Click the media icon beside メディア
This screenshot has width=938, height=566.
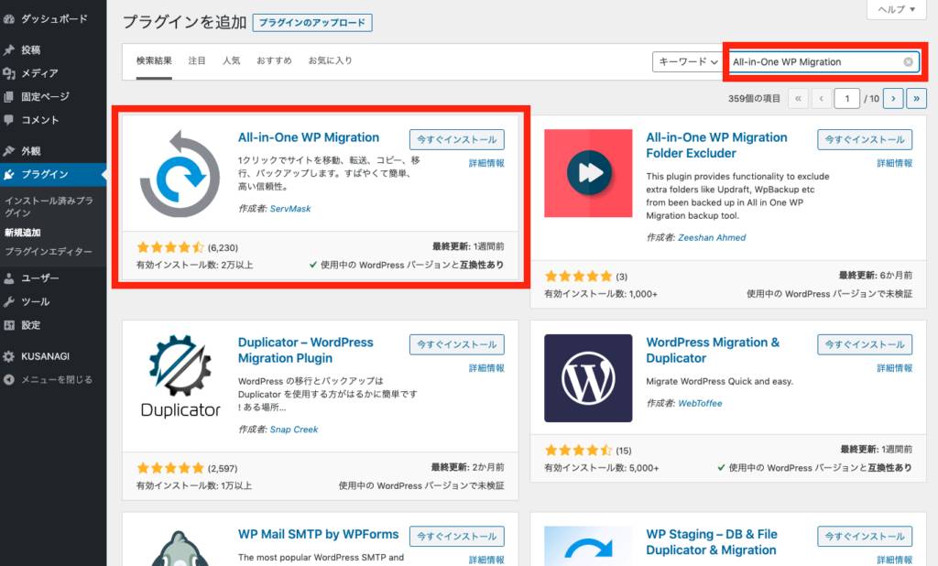9,73
